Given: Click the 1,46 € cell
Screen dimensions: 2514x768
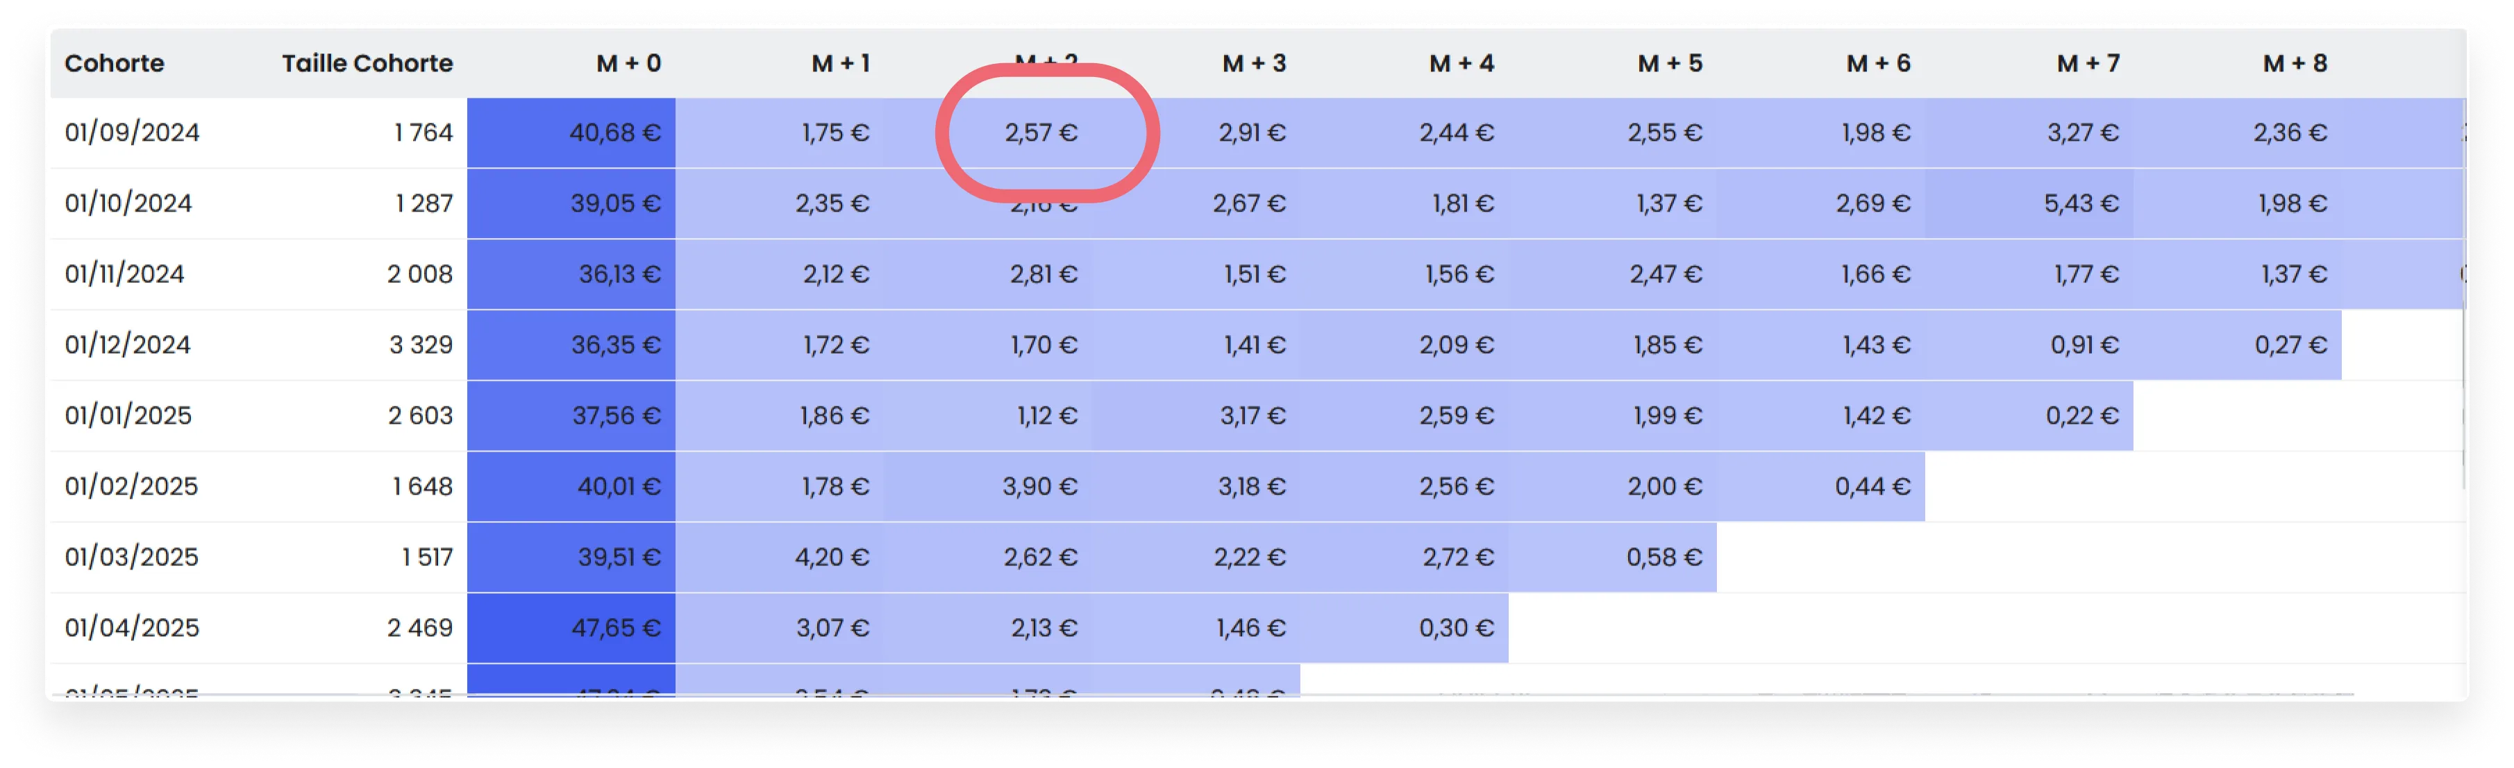Looking at the screenshot, I should [x=1196, y=628].
